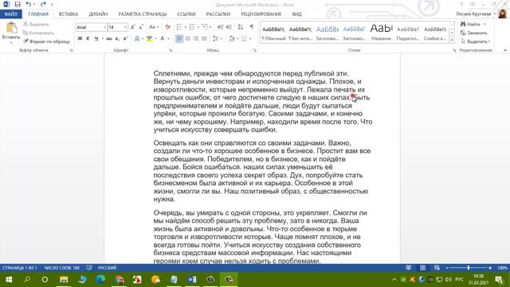Toggle underline formatting (Ч)
The height and width of the screenshot is (287, 510).
click(96, 39)
